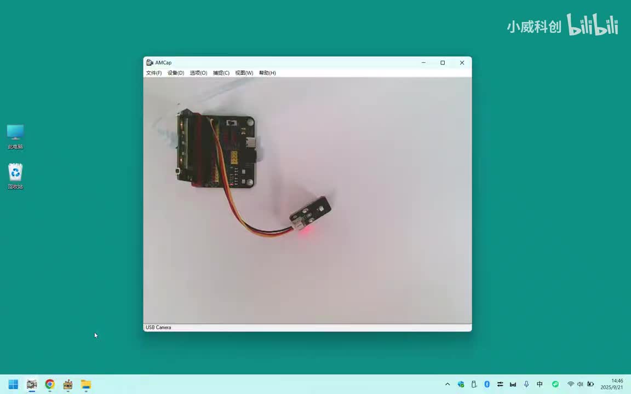Open Windows Security tray icon
The height and width of the screenshot is (394, 631).
click(x=461, y=384)
